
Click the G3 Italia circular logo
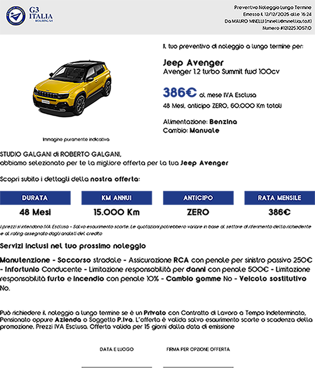[x=16, y=15]
